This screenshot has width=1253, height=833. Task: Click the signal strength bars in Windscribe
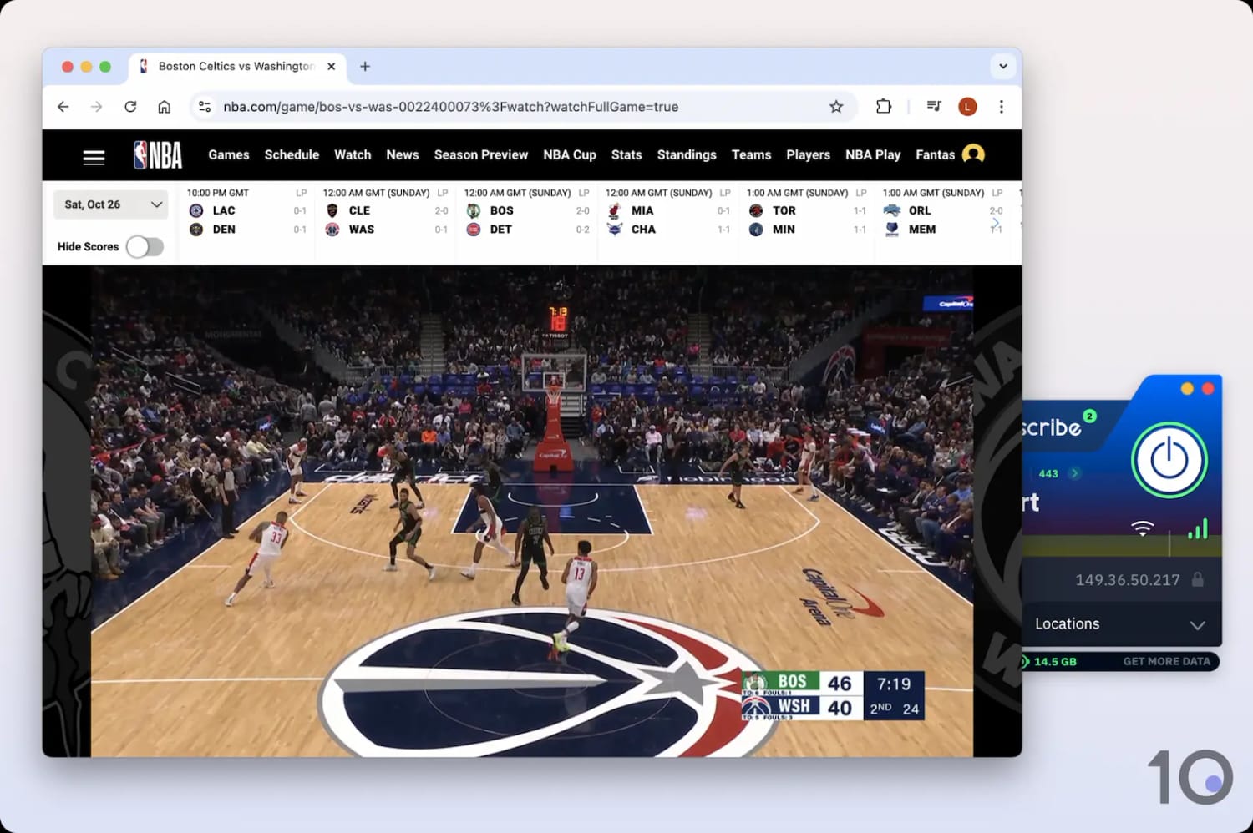(1200, 528)
